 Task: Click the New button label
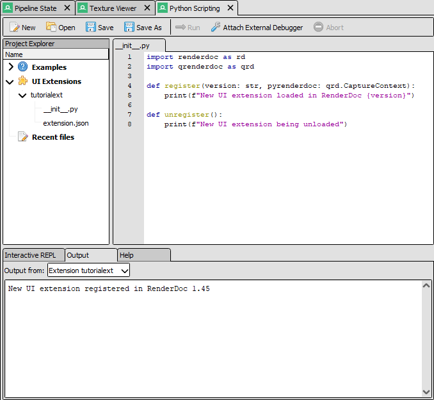(29, 28)
